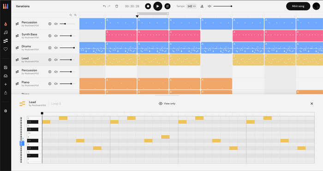Image resolution: width=323 pixels, height=171 pixels.
Task: Mute the Piano track
Action: (x=56, y=84)
